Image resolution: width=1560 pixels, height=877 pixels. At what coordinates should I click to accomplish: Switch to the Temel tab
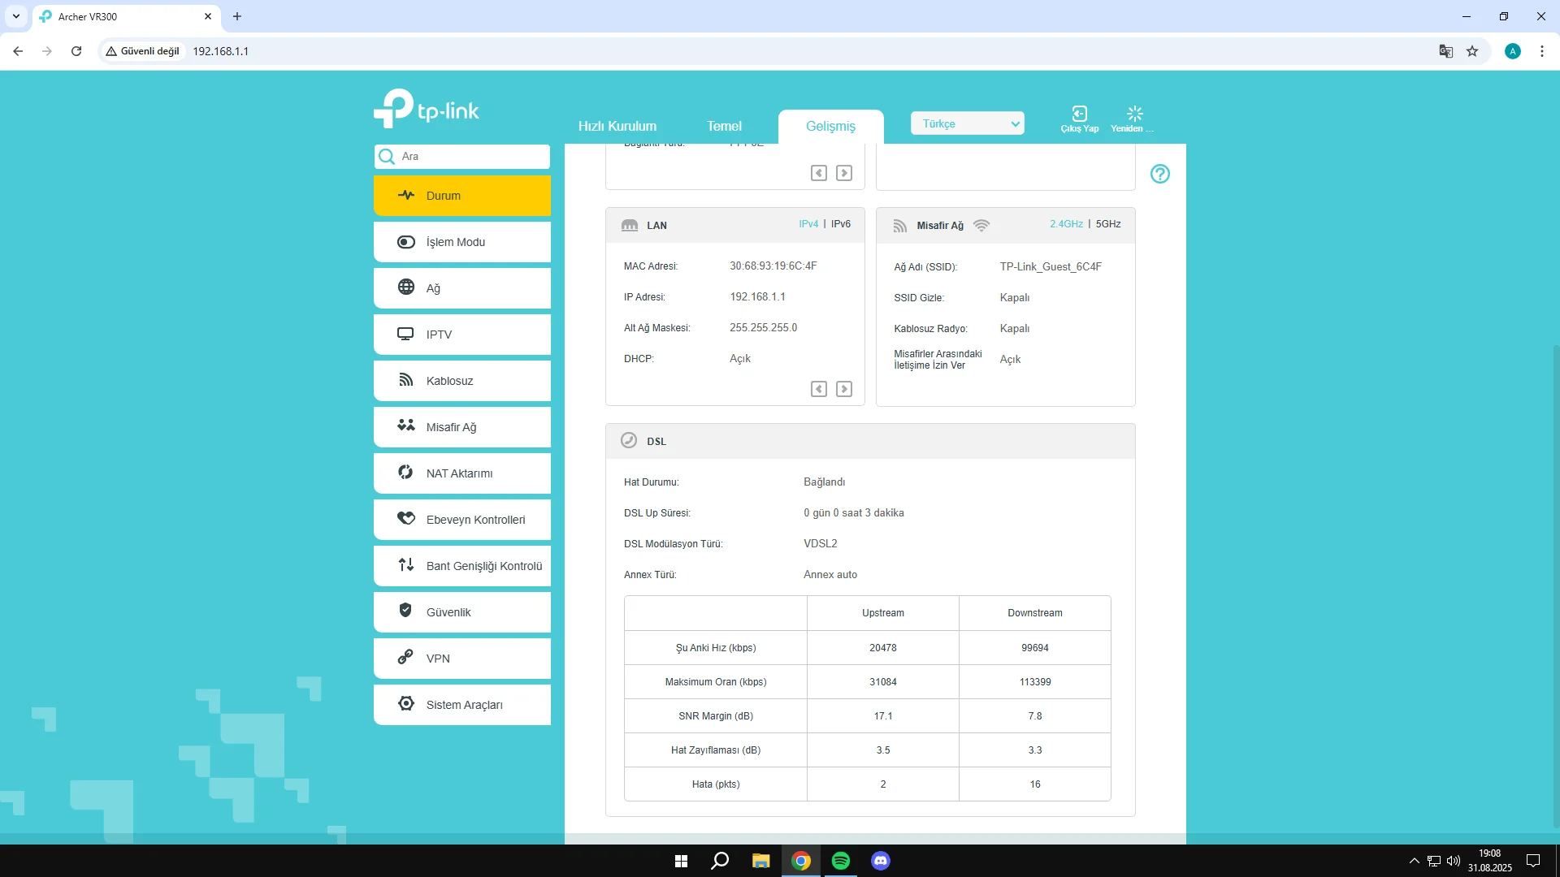point(724,126)
